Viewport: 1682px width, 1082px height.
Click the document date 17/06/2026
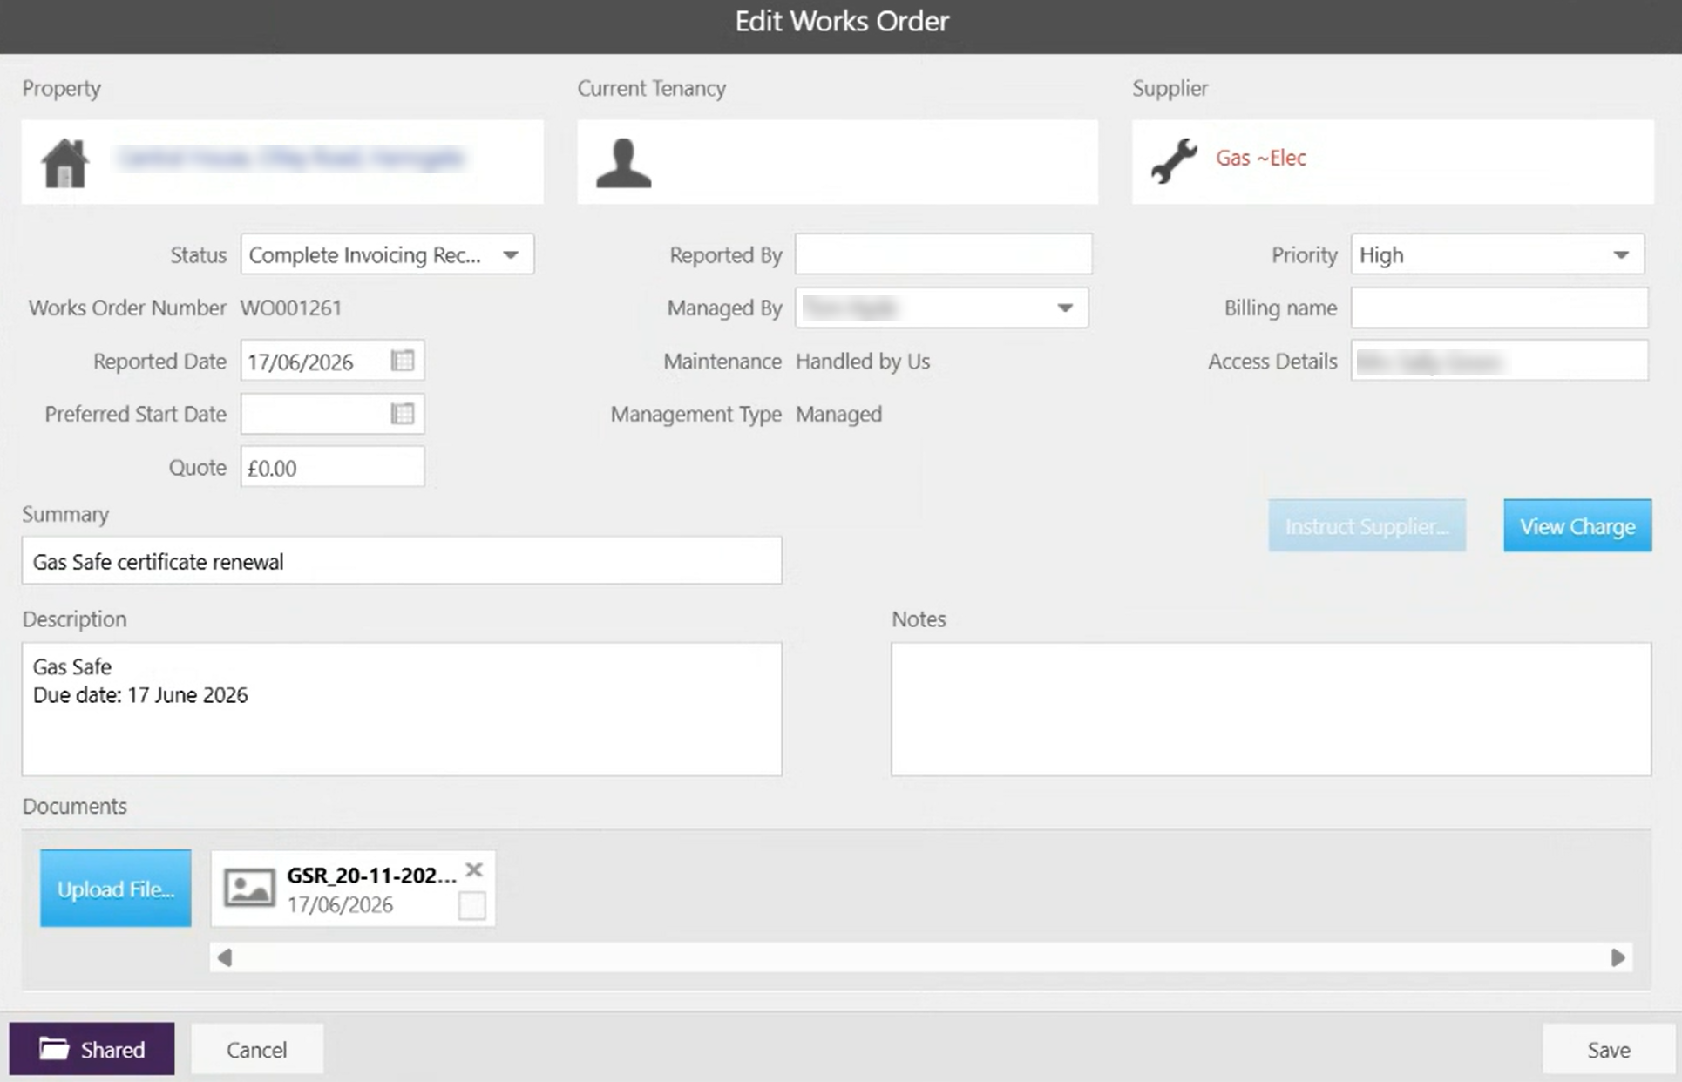(340, 904)
